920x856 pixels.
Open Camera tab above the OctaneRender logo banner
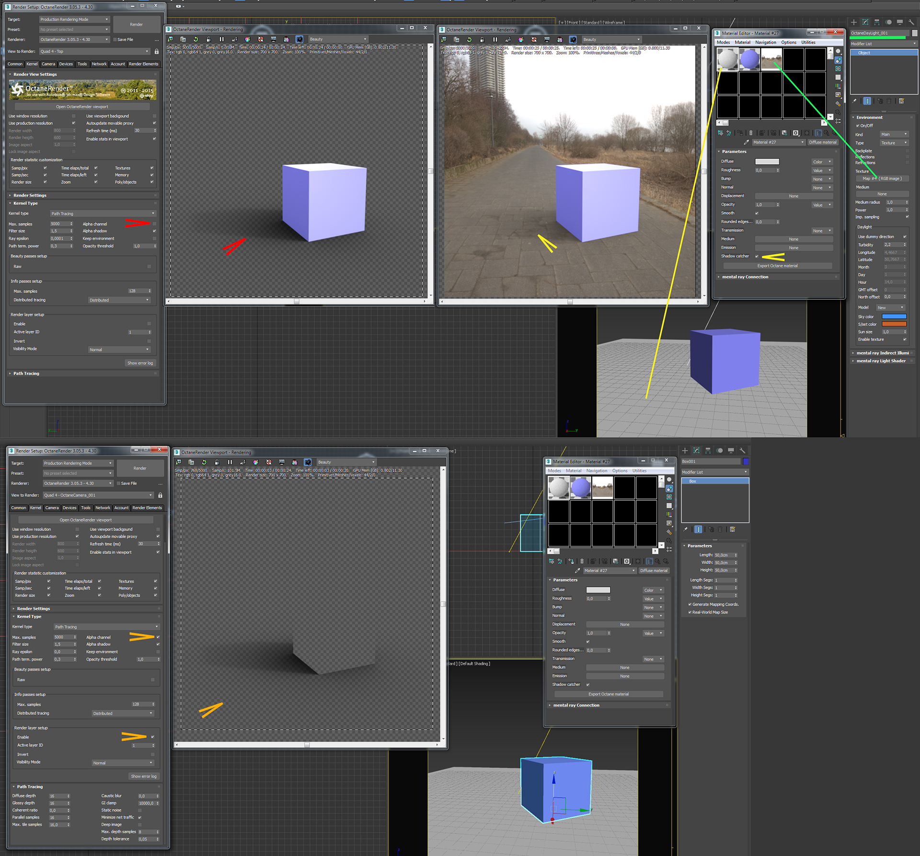pyautogui.click(x=48, y=64)
